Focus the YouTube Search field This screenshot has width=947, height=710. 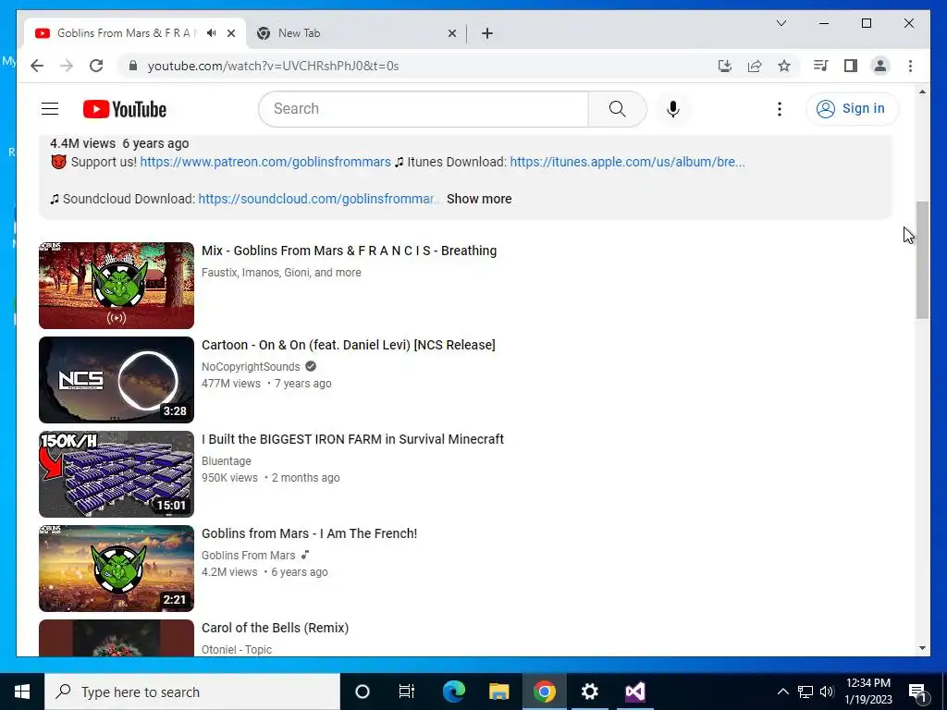click(x=424, y=109)
